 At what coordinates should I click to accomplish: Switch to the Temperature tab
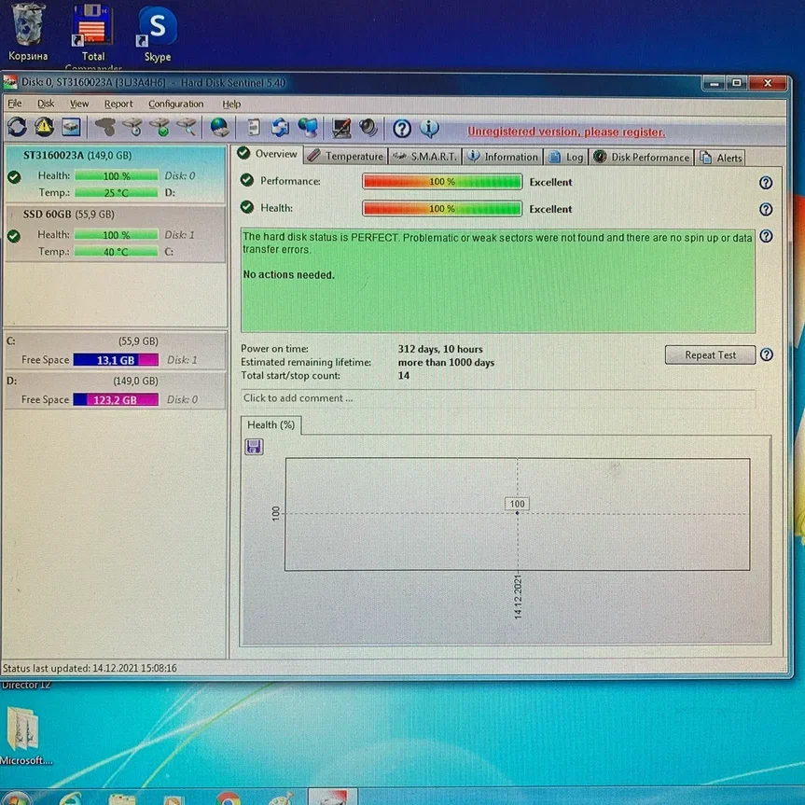pyautogui.click(x=346, y=157)
